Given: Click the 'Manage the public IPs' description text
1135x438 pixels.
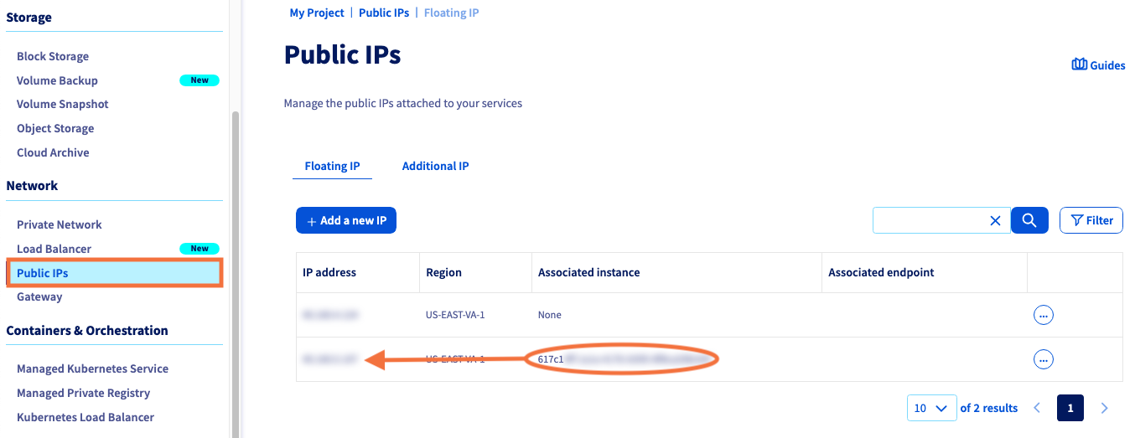Looking at the screenshot, I should (x=403, y=103).
